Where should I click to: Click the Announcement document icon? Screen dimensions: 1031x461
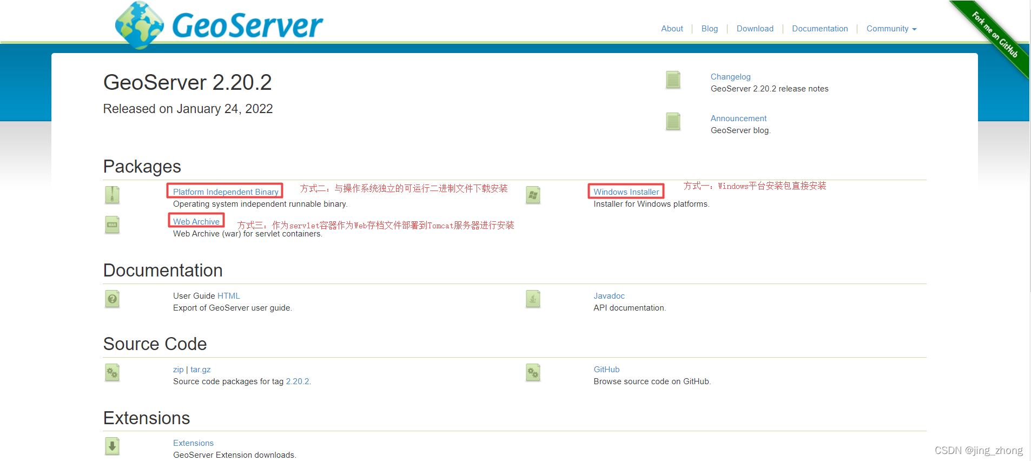click(x=673, y=122)
